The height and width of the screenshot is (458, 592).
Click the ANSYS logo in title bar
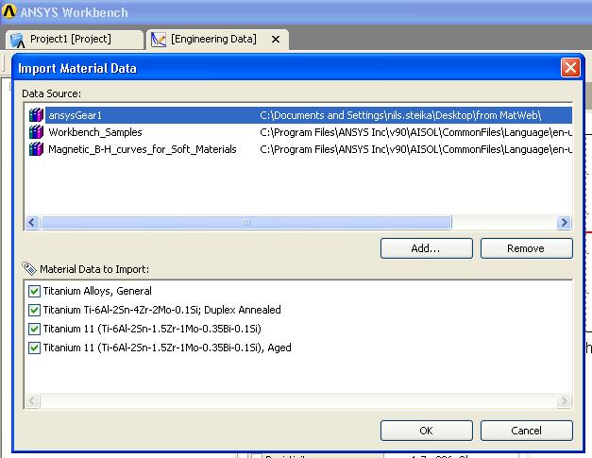click(9, 11)
